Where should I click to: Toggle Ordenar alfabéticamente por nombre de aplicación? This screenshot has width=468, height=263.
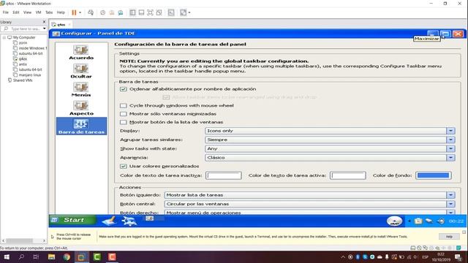click(124, 89)
